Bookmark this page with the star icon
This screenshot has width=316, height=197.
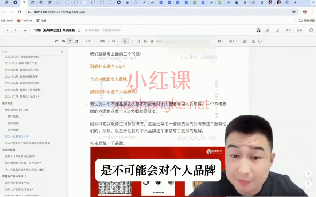(x=294, y=12)
